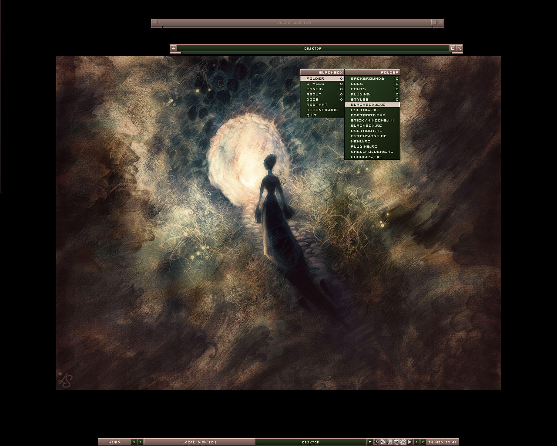Go to previous workspace using arrow beside WEIRD
Screen dimensions: 557x446
coord(134,442)
